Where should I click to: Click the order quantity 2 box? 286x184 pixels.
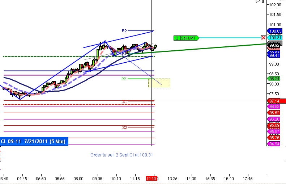tap(177, 38)
